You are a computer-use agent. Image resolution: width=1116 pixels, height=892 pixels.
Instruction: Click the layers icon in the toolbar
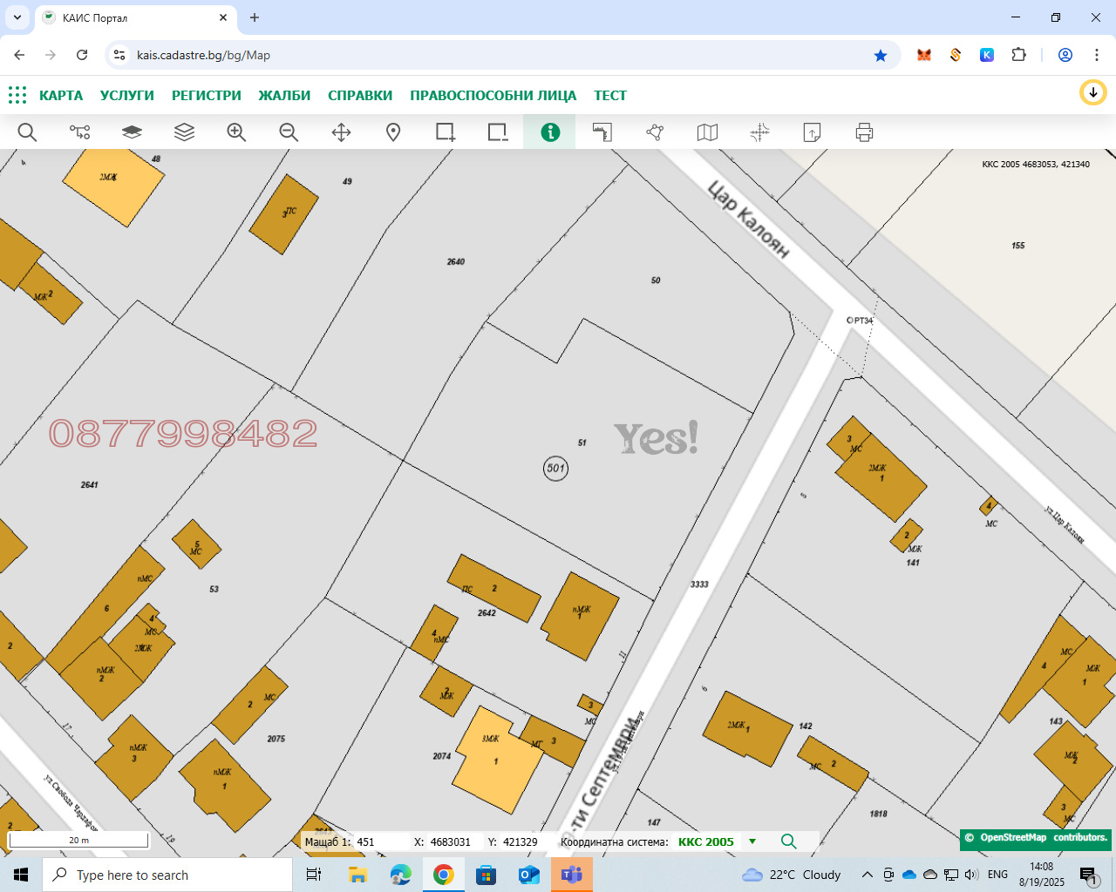coord(184,132)
